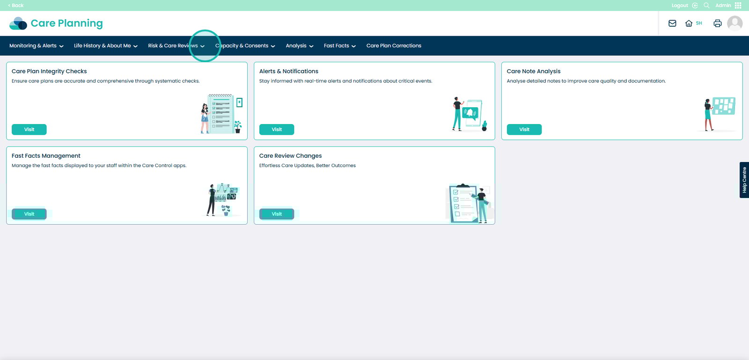749x360 pixels.
Task: Open the Capacity & Consents dropdown
Action: 245,46
